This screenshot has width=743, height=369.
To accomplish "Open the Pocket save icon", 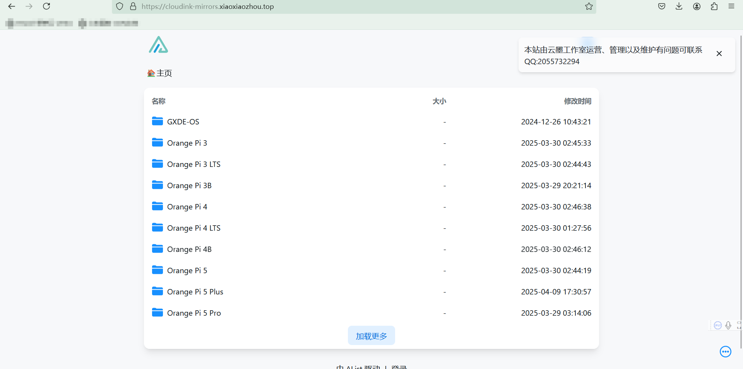I will [x=662, y=6].
